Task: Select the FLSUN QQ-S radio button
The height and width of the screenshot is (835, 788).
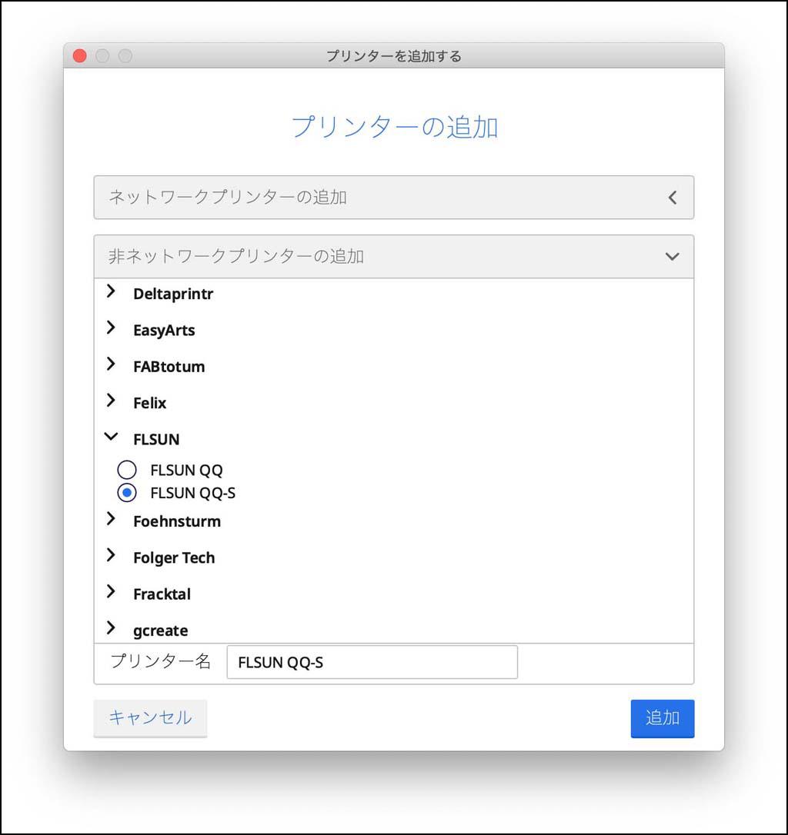Action: tap(127, 493)
